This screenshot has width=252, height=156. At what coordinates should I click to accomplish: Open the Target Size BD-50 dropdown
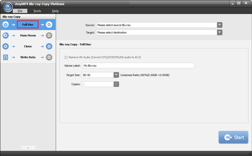coord(116,75)
